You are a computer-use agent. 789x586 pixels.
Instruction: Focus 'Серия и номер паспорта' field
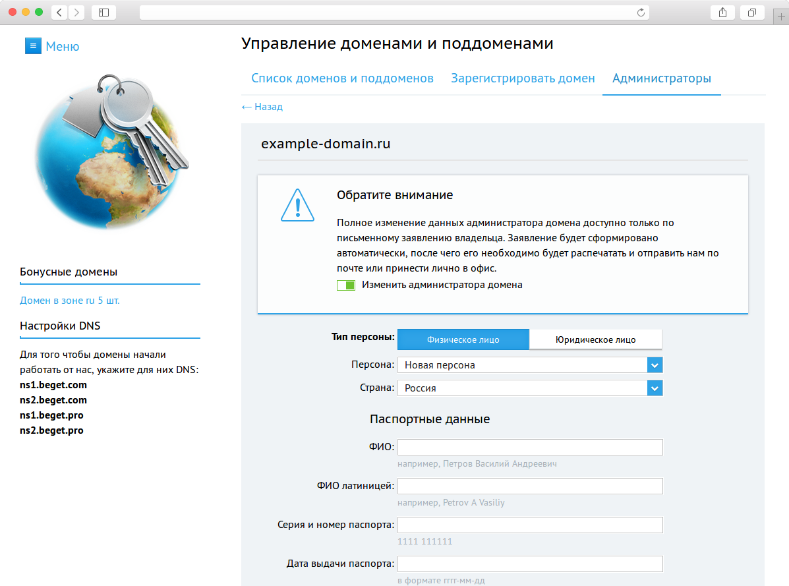tap(530, 525)
